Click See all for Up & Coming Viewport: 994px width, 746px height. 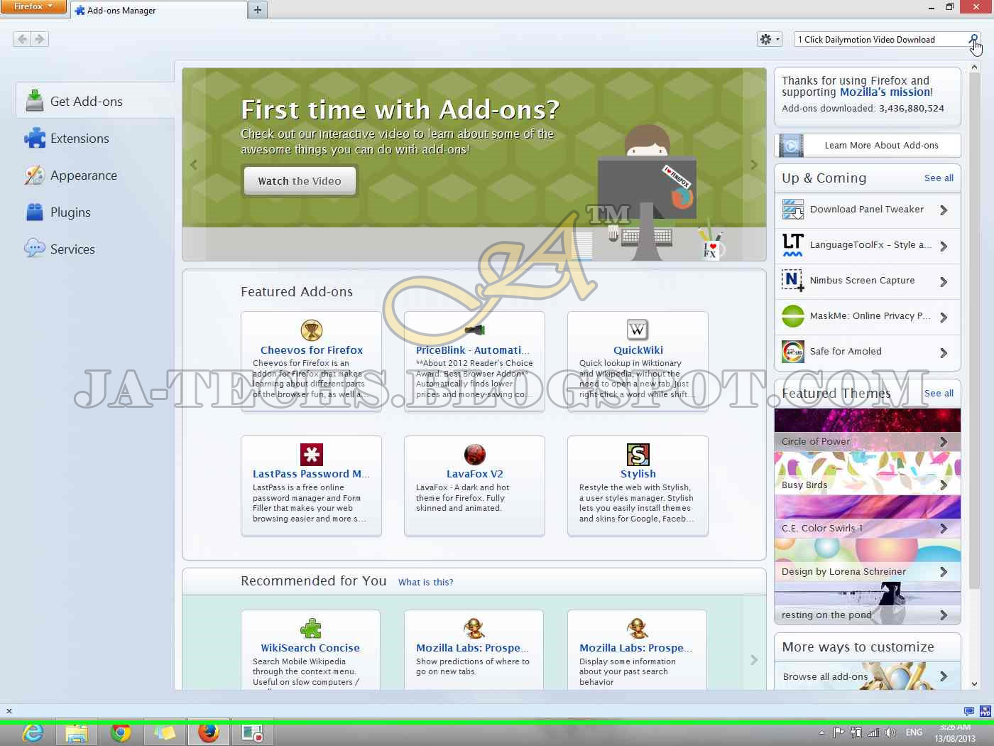939,178
